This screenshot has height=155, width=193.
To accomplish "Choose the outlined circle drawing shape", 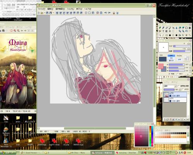I will click(x=173, y=35).
